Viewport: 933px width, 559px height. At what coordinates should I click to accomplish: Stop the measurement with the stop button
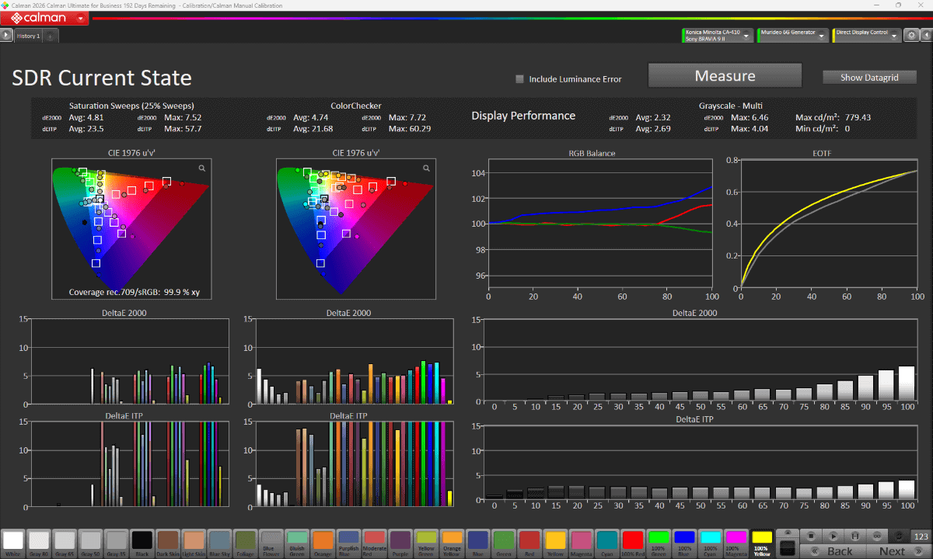click(811, 536)
